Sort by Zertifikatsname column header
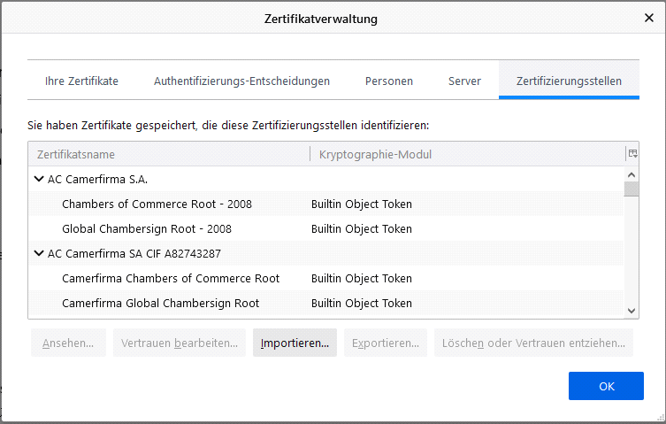 pos(168,154)
